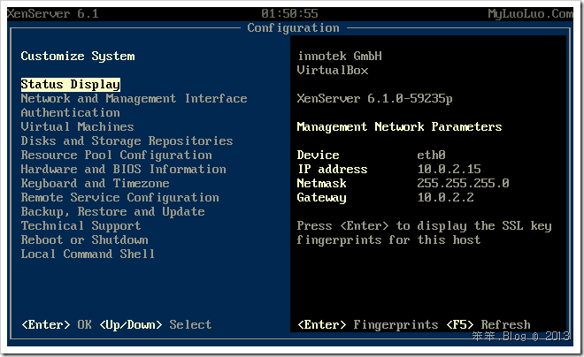The height and width of the screenshot is (357, 584).
Task: Open Resource Pool Configuration
Action: click(x=116, y=155)
